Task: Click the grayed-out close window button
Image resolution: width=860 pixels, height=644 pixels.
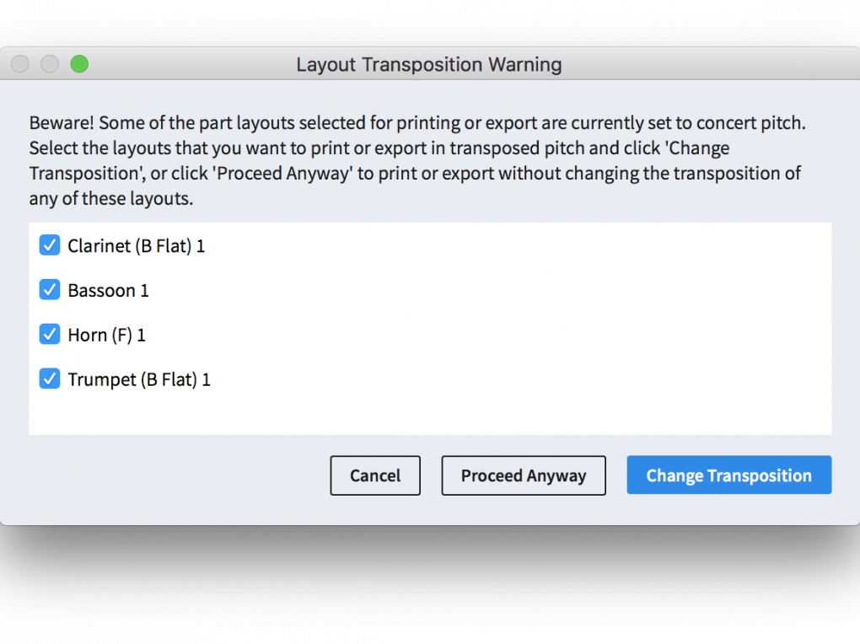Action: [x=20, y=64]
